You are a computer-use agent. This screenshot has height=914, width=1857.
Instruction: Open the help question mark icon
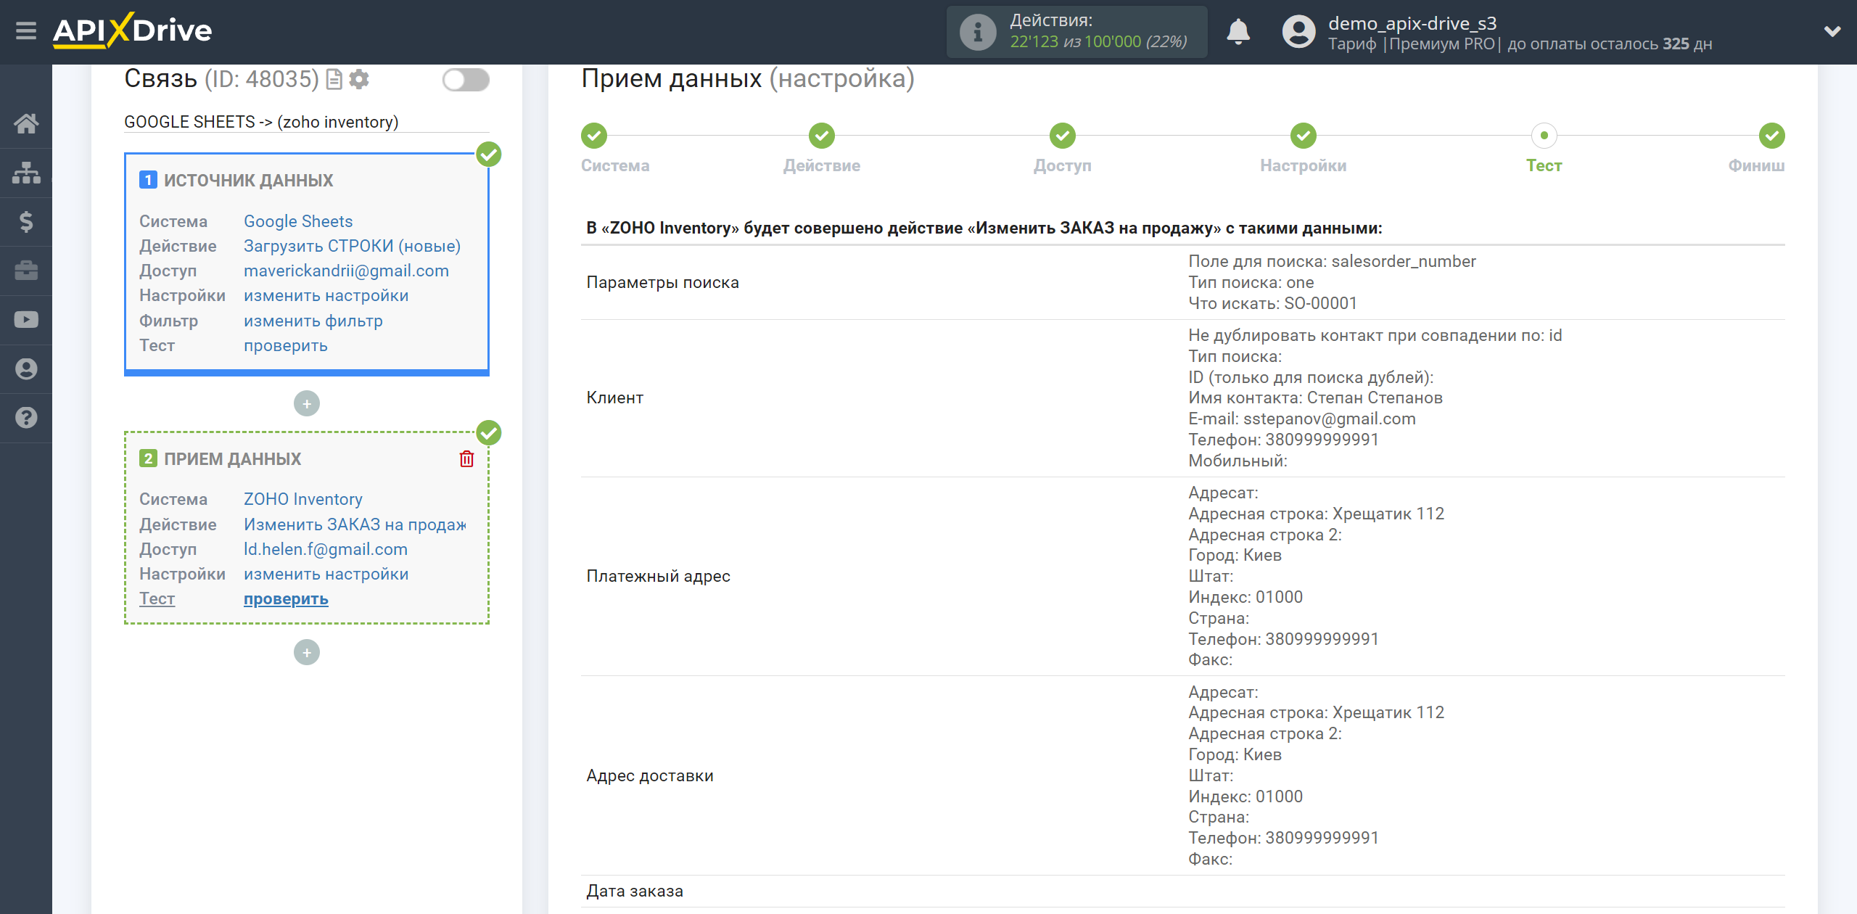(26, 418)
